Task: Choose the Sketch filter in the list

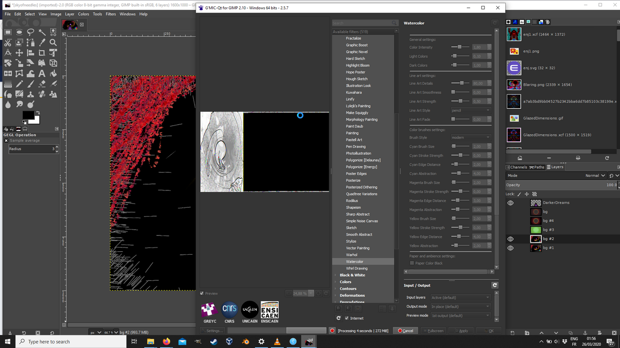Action: [x=351, y=228]
